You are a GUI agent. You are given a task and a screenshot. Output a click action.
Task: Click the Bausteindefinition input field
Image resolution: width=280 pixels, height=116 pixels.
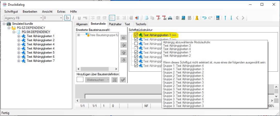coord(80,80)
